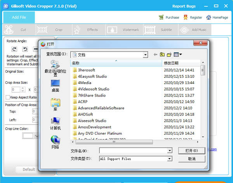
Task: Select Recent Places in sidebar
Action: click(x=55, y=68)
